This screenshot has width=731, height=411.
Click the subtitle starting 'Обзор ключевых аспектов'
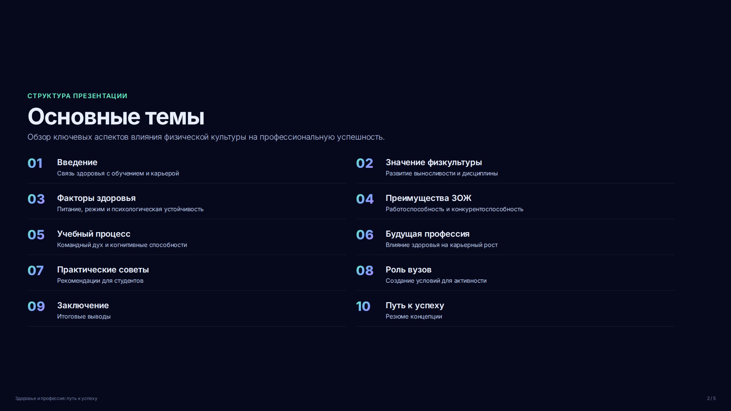206,137
